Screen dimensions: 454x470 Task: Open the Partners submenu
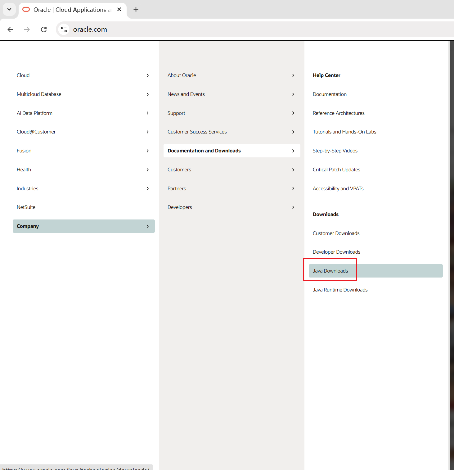[x=232, y=188]
